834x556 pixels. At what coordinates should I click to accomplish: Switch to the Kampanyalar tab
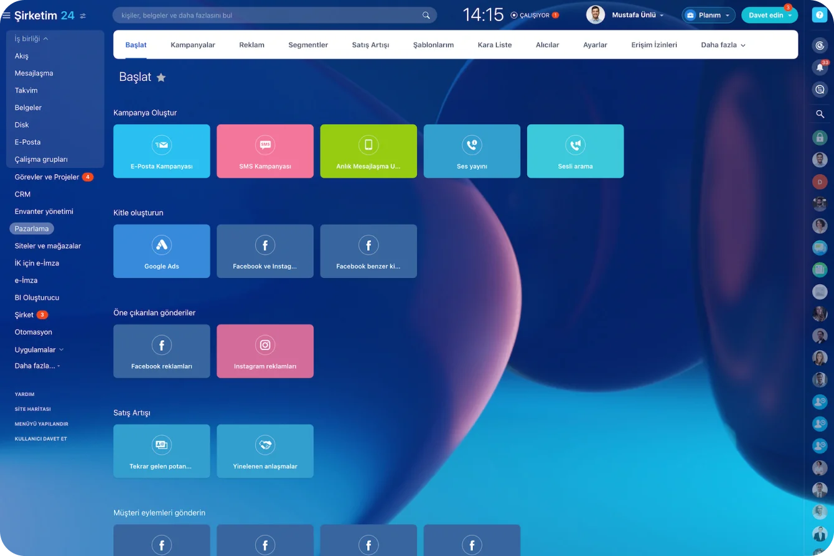click(x=193, y=45)
